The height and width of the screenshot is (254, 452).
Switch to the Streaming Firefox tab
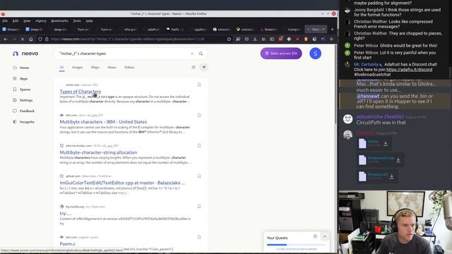11,30
